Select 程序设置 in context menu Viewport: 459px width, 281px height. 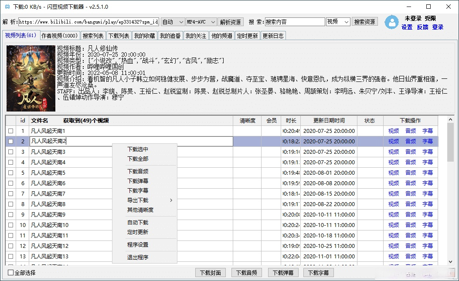point(138,245)
